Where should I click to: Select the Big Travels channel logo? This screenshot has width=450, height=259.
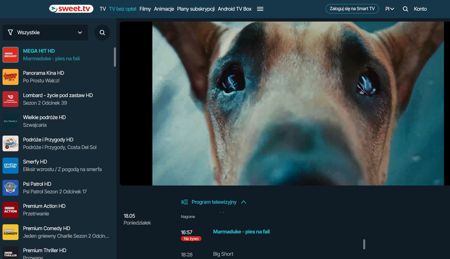click(10, 121)
